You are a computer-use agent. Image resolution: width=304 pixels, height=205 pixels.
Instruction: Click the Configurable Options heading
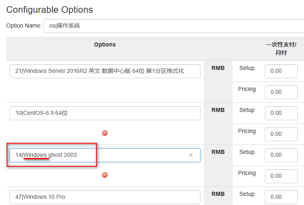(x=49, y=9)
